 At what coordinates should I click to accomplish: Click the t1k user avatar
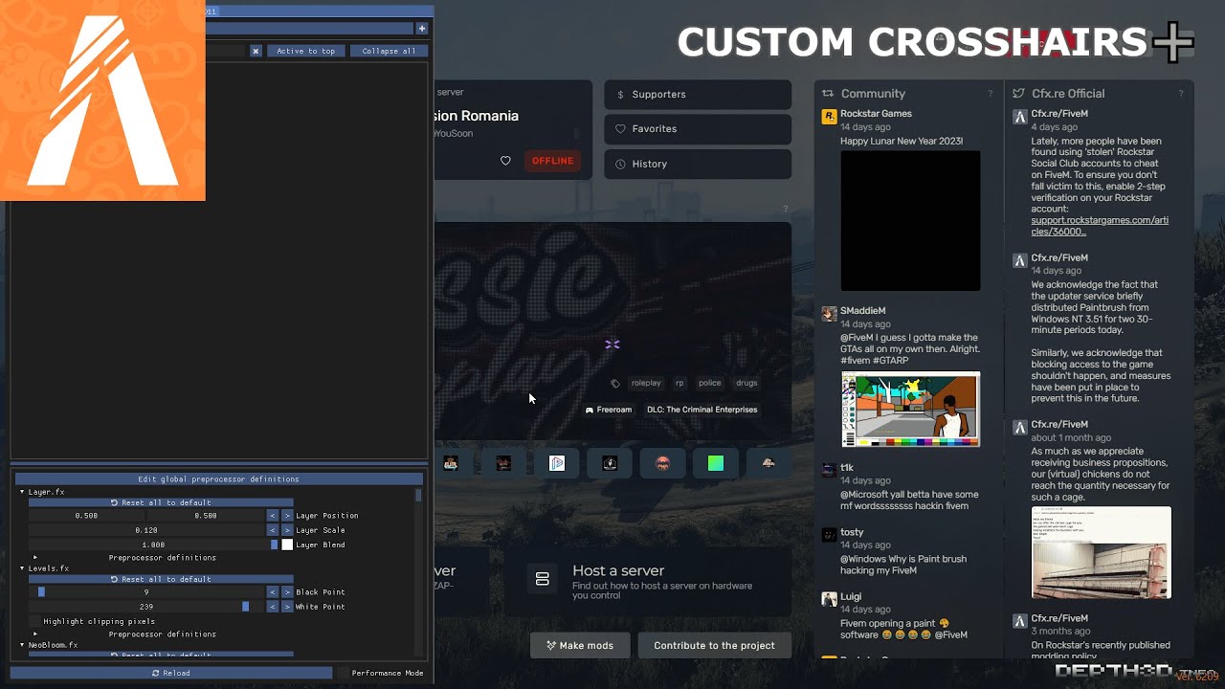[829, 471]
